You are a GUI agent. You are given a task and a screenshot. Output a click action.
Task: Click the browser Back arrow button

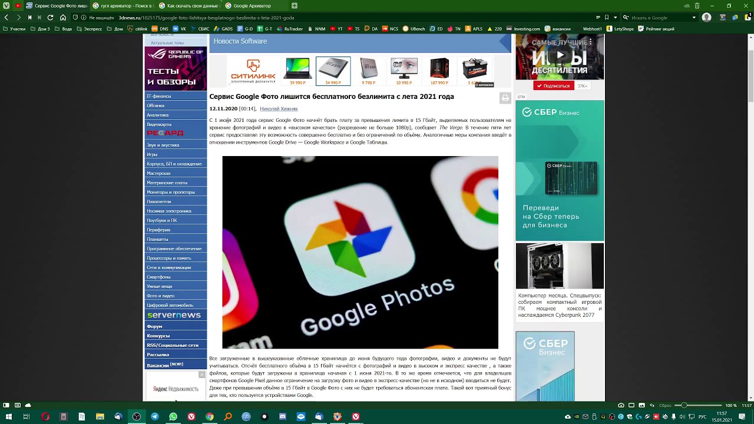[x=6, y=18]
